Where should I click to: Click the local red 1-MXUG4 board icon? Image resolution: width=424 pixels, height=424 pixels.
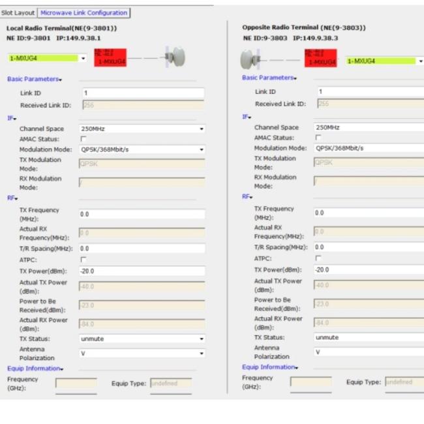[111, 58]
